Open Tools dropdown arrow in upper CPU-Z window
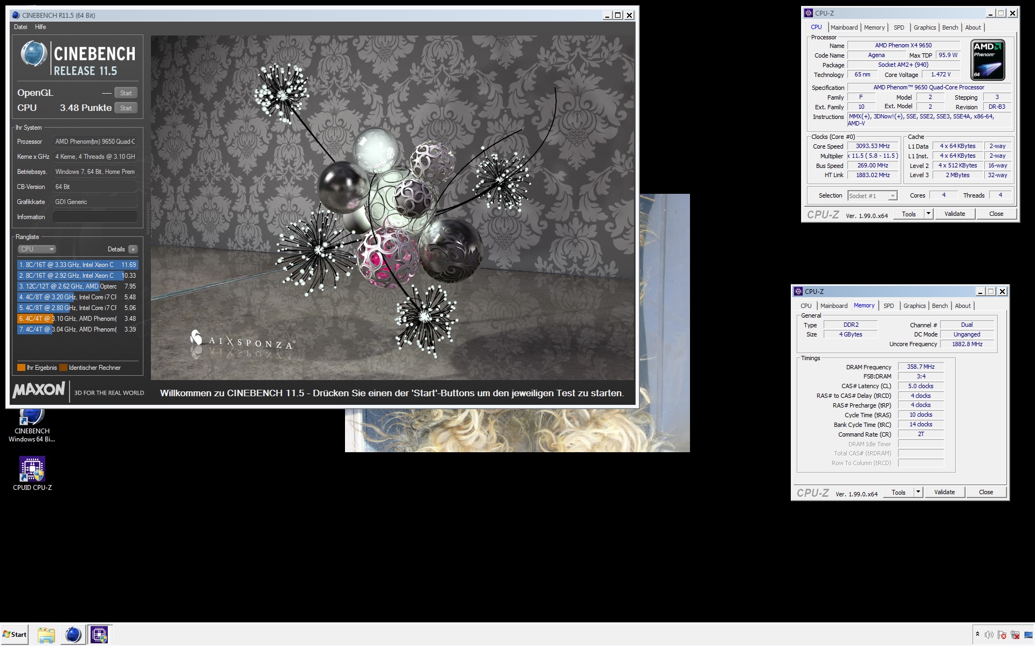 pyautogui.click(x=928, y=214)
